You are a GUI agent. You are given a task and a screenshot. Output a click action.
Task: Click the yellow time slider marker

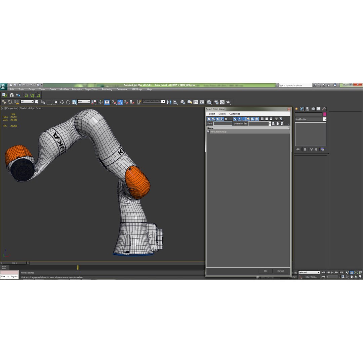78,268
